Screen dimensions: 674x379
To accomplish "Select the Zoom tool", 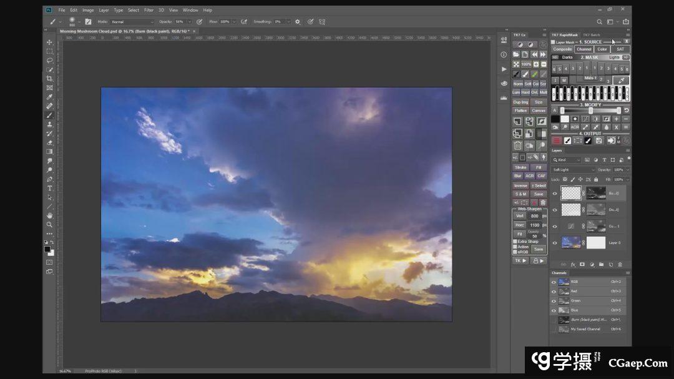I will [x=49, y=224].
